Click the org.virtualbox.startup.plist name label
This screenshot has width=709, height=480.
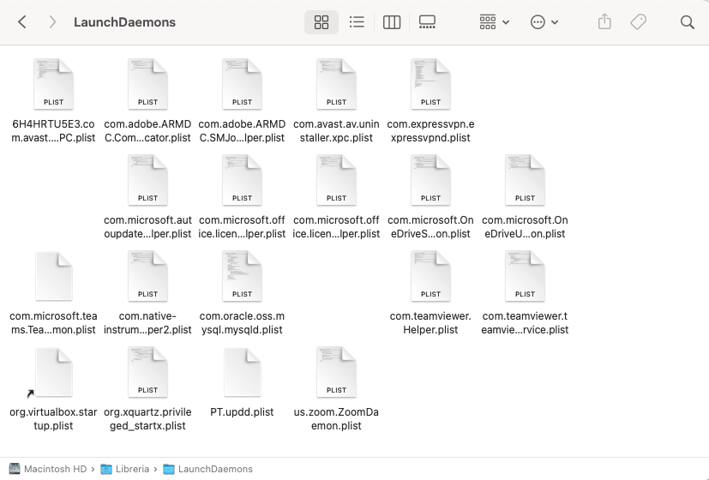point(53,419)
